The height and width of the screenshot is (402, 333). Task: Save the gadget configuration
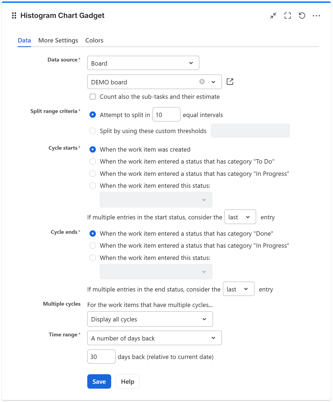pos(99,382)
